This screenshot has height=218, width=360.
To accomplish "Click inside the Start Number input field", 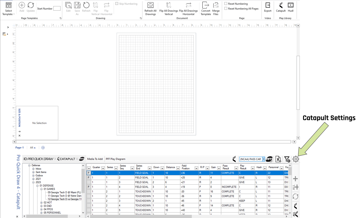I will (x=57, y=8).
